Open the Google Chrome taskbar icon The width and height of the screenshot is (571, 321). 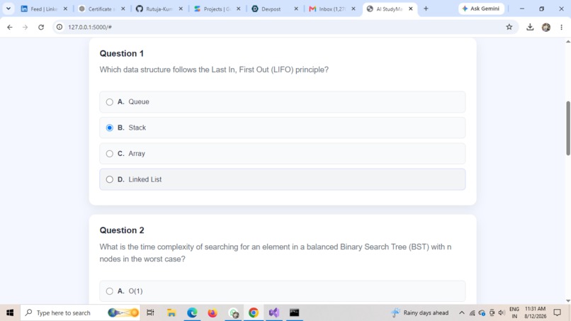254,312
